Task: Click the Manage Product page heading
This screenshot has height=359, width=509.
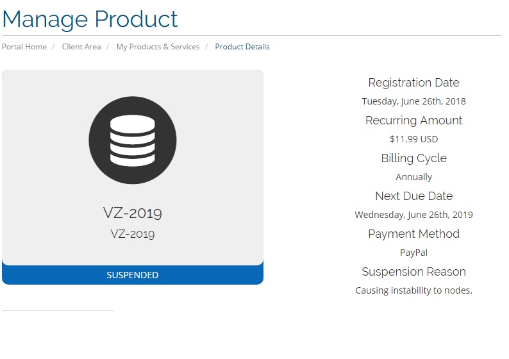Action: point(90,19)
